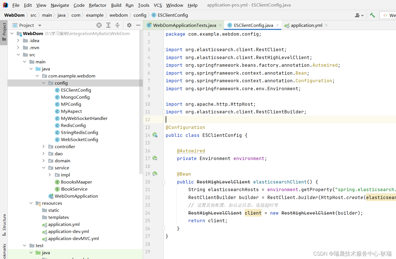Viewport: 396px width, 259px height.
Task: Expand the .idea folder
Action: coord(18,40)
